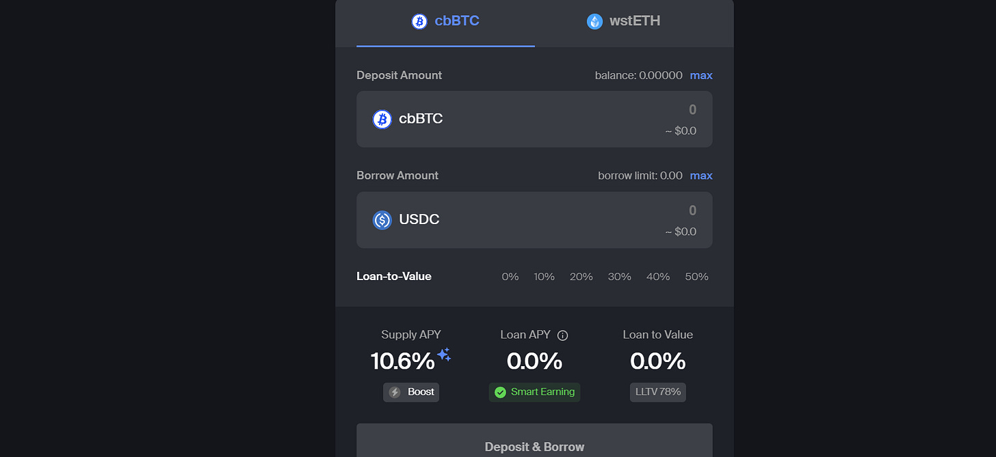Click the wstETH droplet icon in the tab
The image size is (996, 457).
click(x=594, y=21)
